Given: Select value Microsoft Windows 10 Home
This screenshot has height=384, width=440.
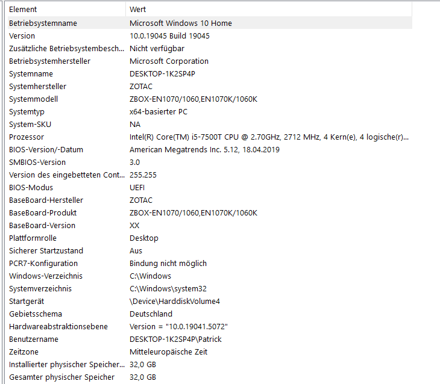Looking at the screenshot, I should tap(181, 23).
